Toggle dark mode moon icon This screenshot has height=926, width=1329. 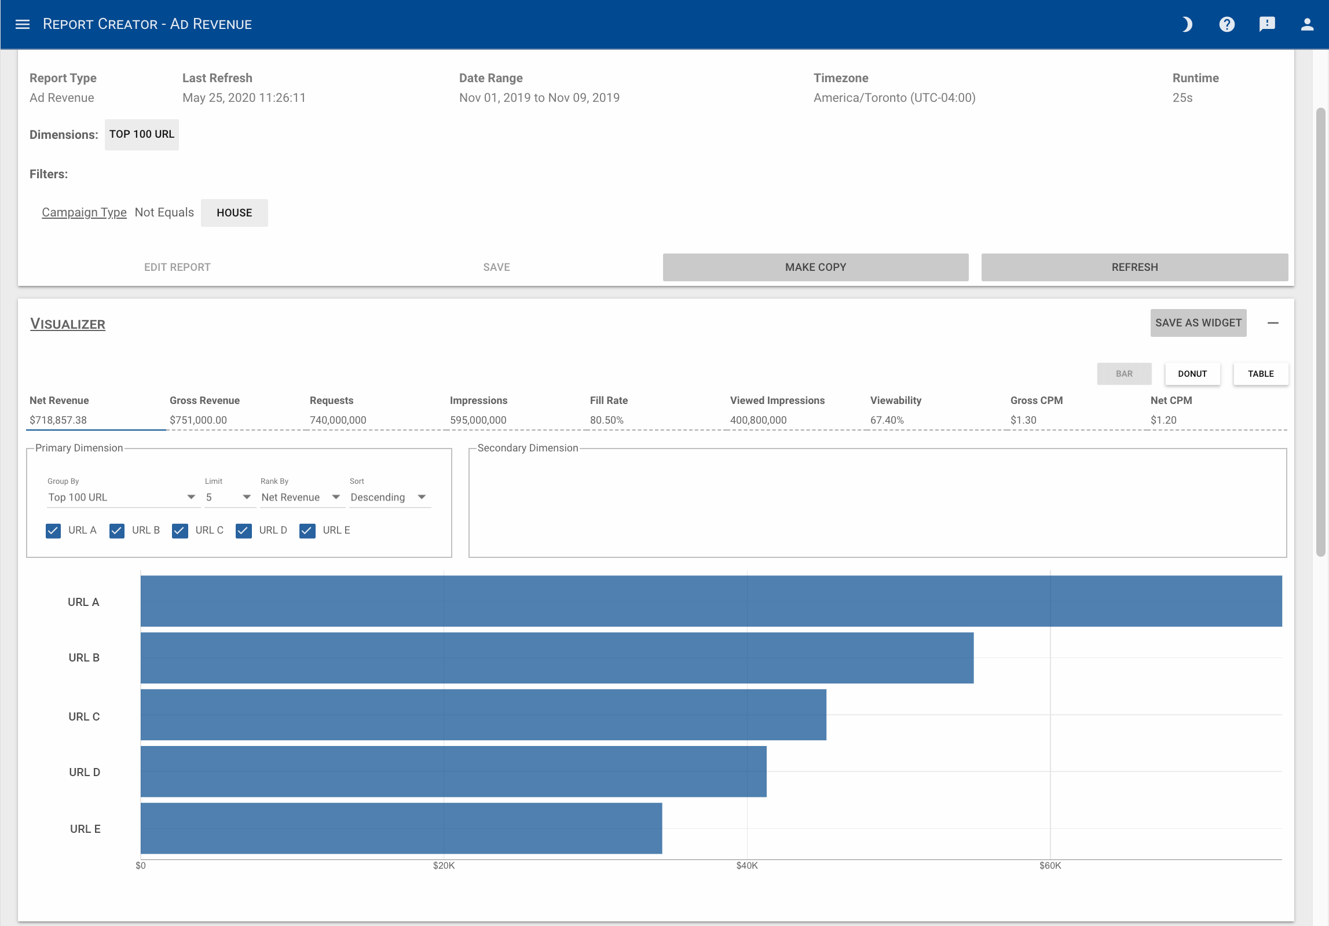pyautogui.click(x=1187, y=24)
